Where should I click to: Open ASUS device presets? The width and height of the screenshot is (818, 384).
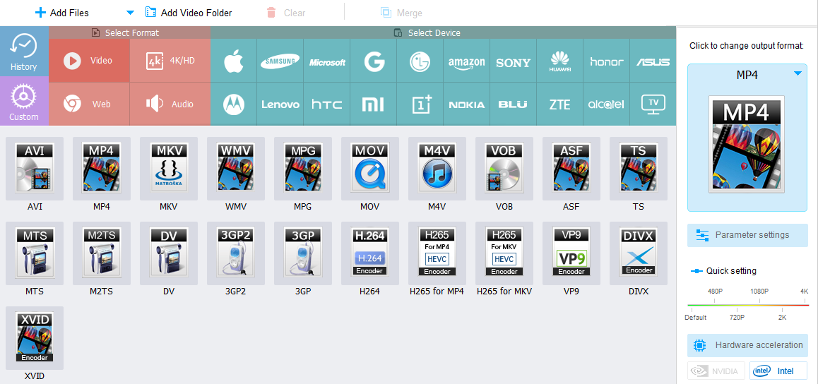pos(653,62)
